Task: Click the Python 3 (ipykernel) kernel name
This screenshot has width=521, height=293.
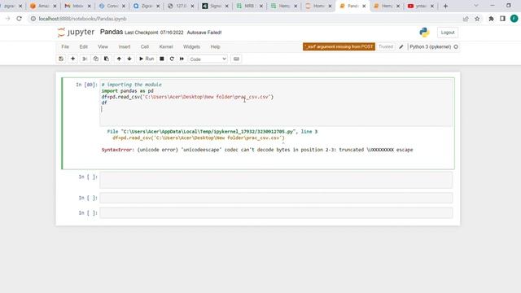Action: (431, 47)
